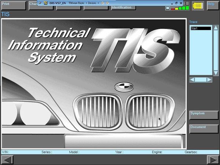The height and width of the screenshot is (165, 220).
Task: Click the Model label in the status bar
Action: click(x=74, y=152)
